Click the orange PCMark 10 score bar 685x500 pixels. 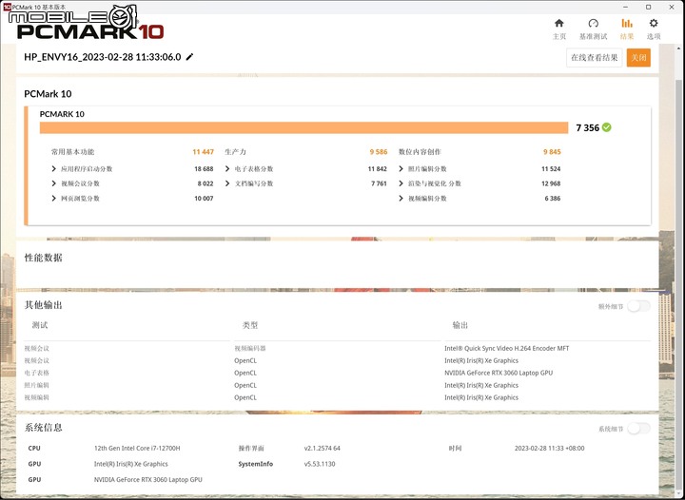[x=303, y=127]
